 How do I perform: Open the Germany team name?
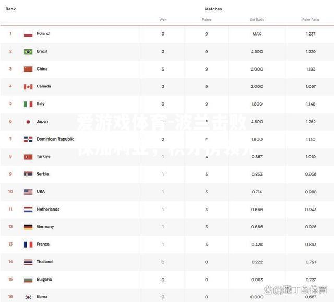coord(45,227)
